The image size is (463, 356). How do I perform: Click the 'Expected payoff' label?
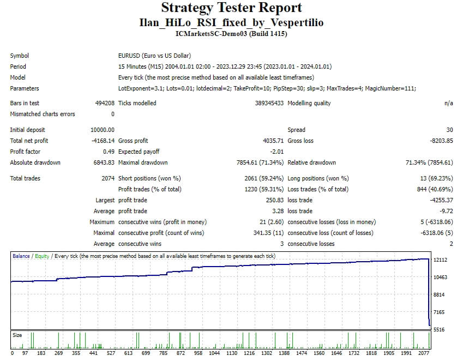(x=139, y=152)
